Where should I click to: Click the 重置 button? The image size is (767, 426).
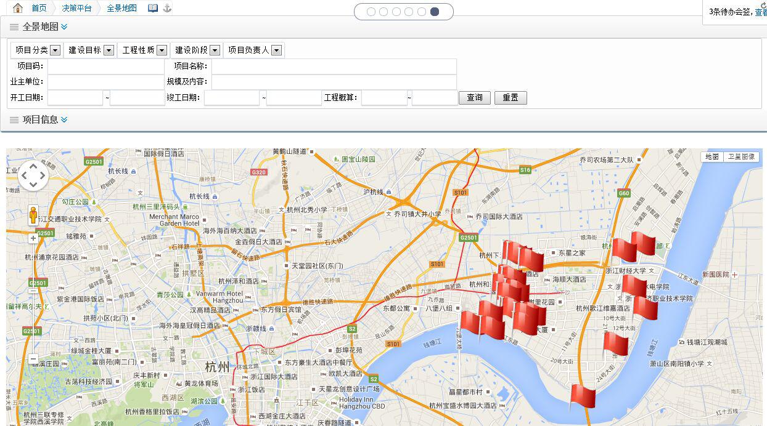point(511,98)
